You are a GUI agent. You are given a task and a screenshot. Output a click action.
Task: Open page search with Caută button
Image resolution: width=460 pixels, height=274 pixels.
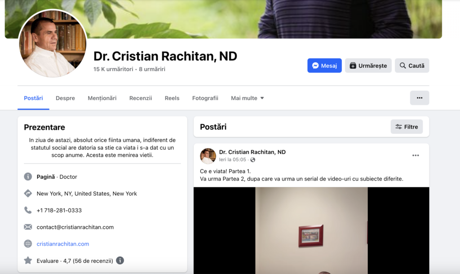(x=411, y=66)
